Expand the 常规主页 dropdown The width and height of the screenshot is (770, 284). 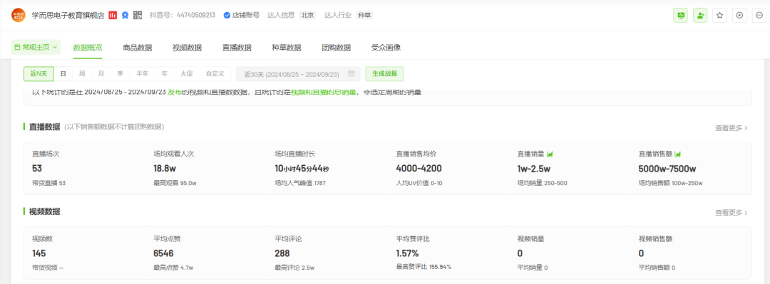(36, 47)
